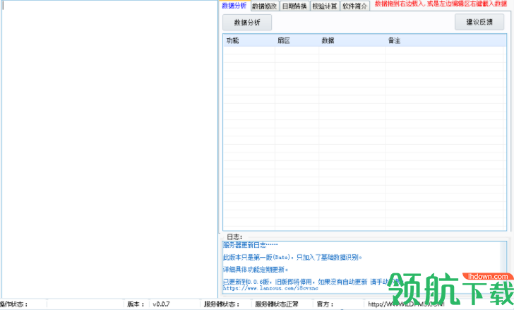Click the 建议反馈 button
This screenshot has height=310, width=514.
click(x=479, y=22)
